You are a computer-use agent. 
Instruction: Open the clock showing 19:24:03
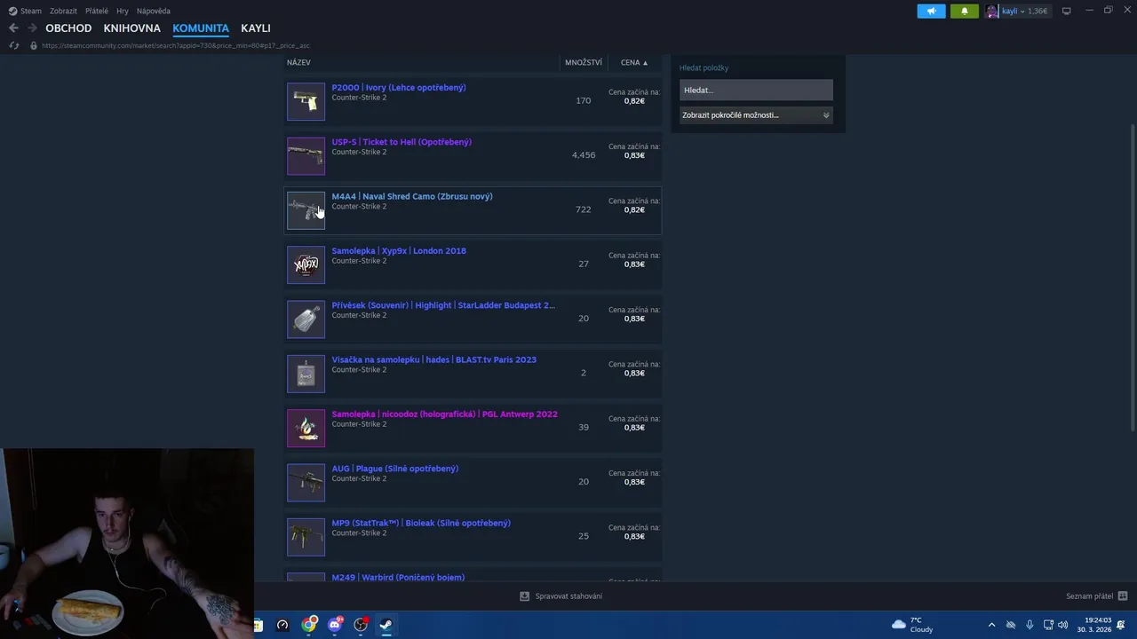pyautogui.click(x=1094, y=625)
